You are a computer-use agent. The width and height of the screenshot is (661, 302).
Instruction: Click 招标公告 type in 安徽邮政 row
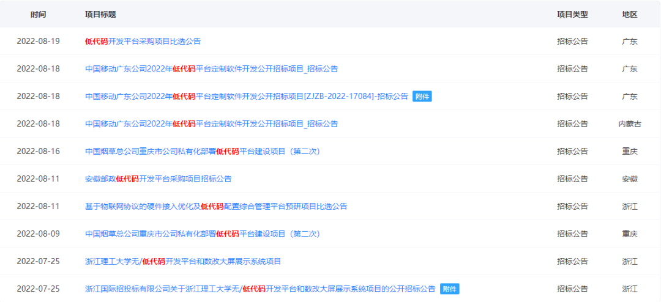pyautogui.click(x=572, y=179)
